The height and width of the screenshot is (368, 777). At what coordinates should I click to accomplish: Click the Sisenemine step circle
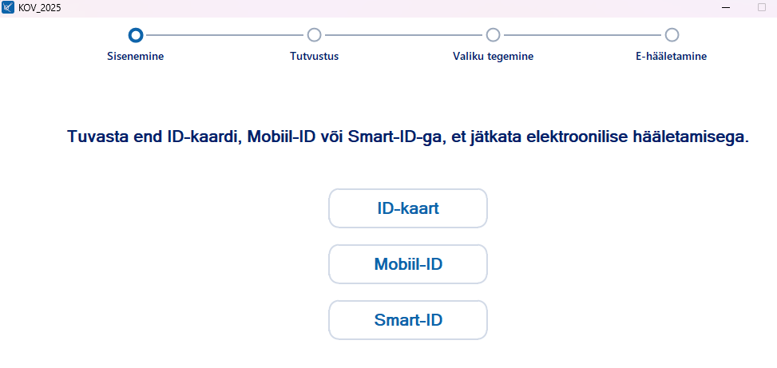tap(136, 35)
